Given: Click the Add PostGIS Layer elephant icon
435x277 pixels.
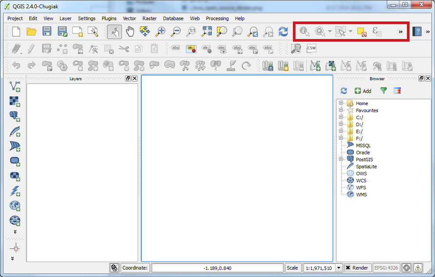Looking at the screenshot, I should point(15,116).
